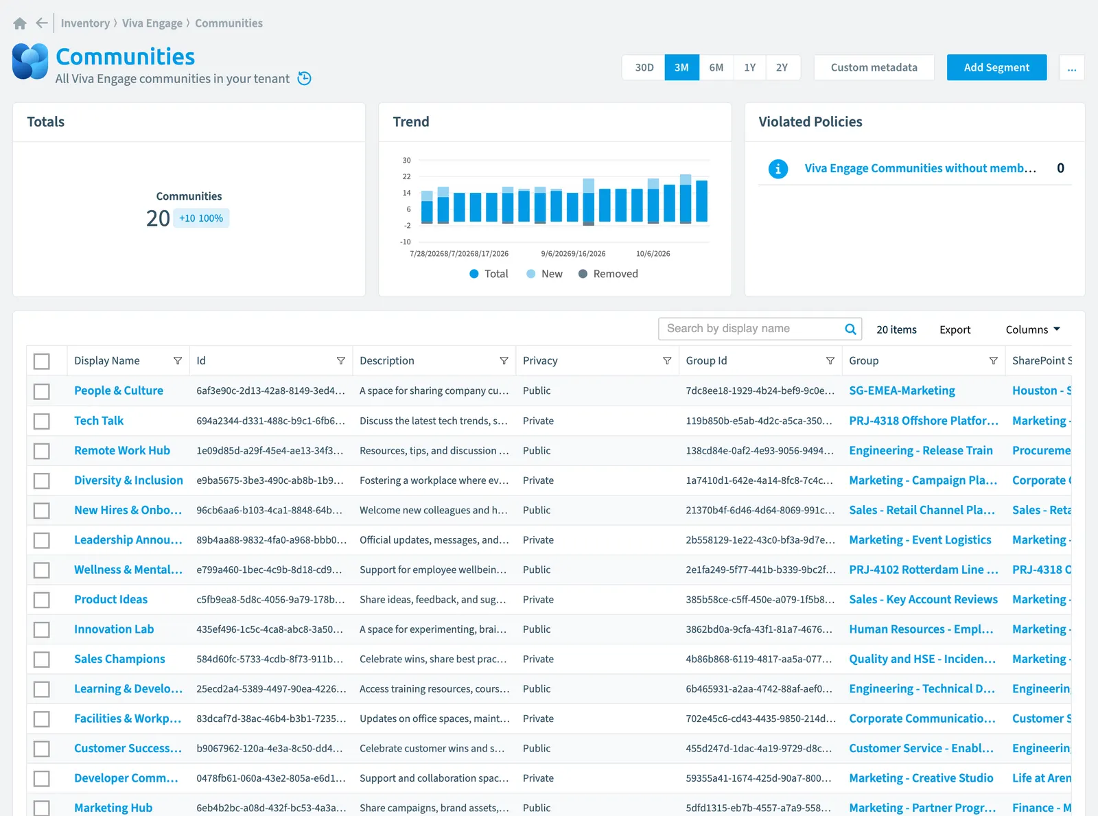
Task: Toggle the Total legend swatch
Action: click(474, 274)
